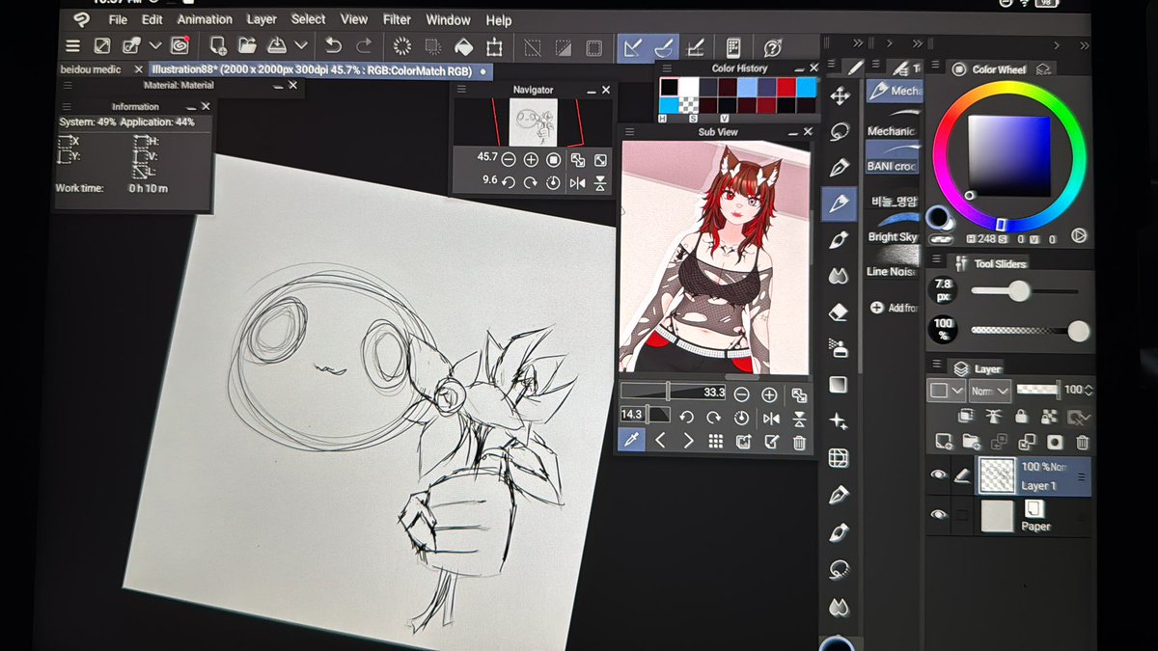This screenshot has height=651, width=1158.
Task: Open the Filter menu
Action: [397, 19]
